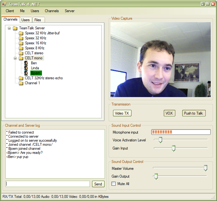Click the Master Volume slider handle
Screen dimensions: 217x201
click(x=205, y=168)
